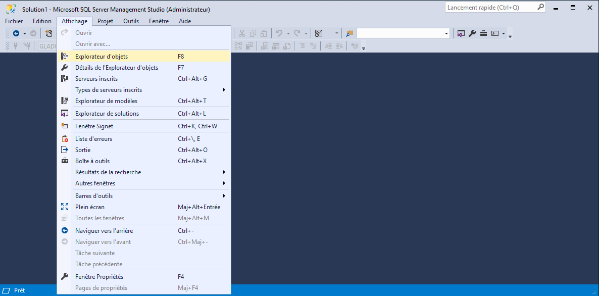Click the command window icon in the toolbar
Image resolution: width=599 pixels, height=296 pixels.
coord(495,34)
